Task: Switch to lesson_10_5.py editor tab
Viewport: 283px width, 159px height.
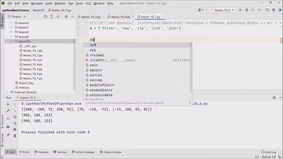Action: (91, 17)
